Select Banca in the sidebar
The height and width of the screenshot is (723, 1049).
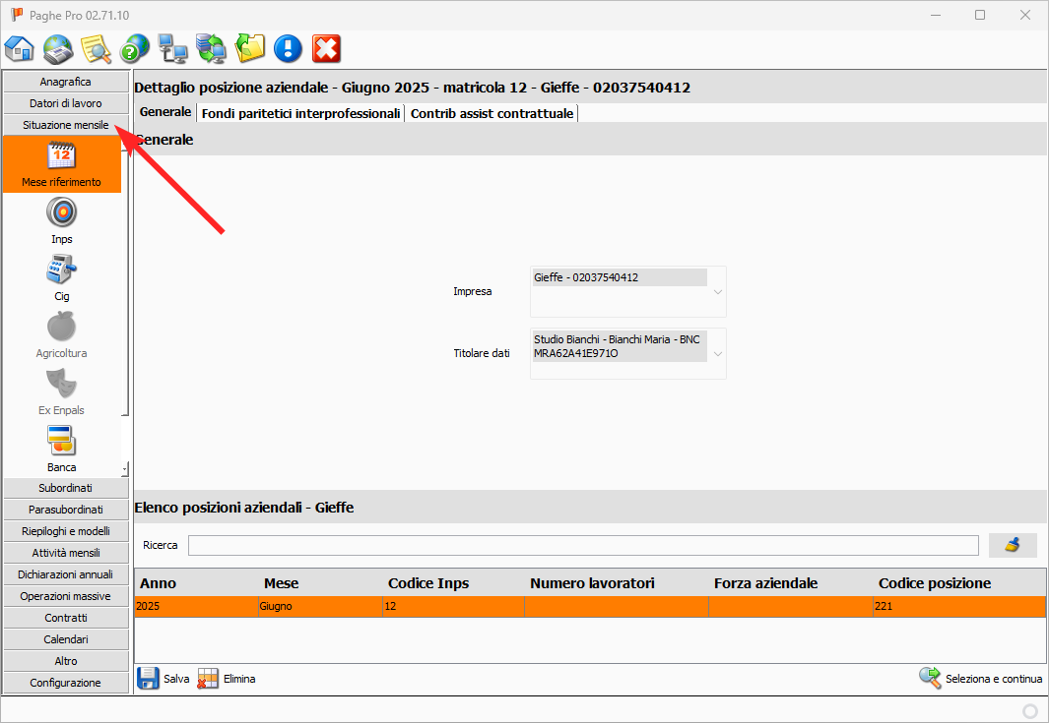(x=62, y=449)
